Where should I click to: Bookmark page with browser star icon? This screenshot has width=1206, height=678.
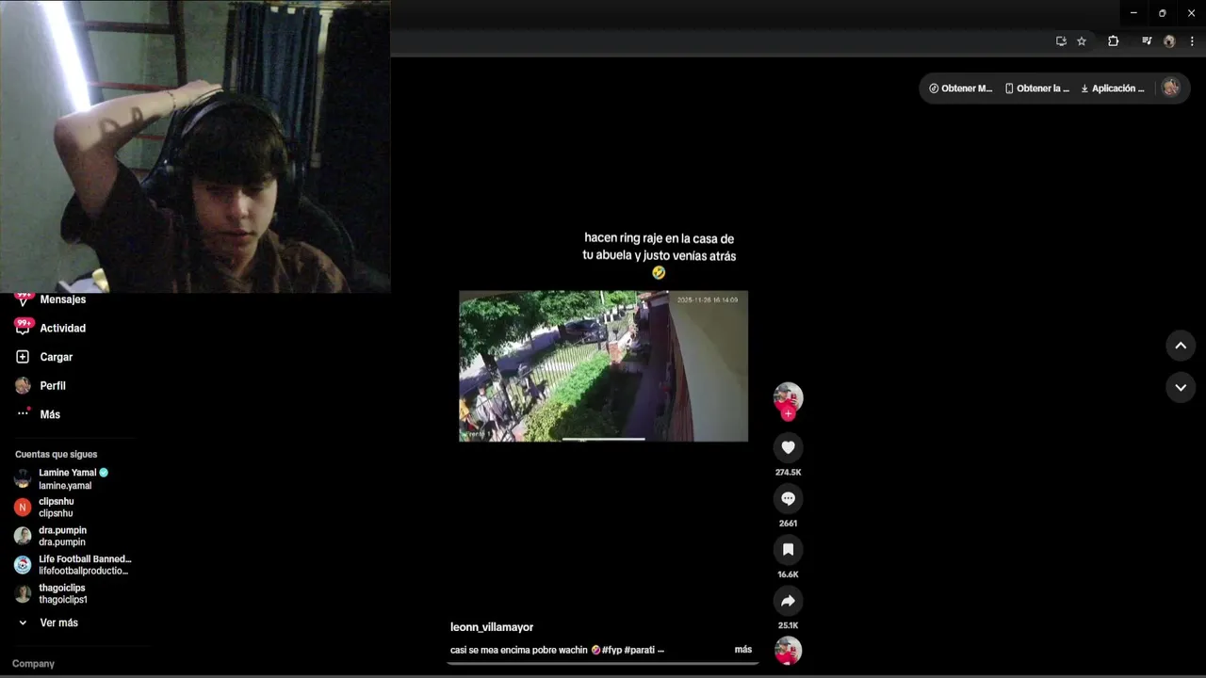(x=1082, y=40)
